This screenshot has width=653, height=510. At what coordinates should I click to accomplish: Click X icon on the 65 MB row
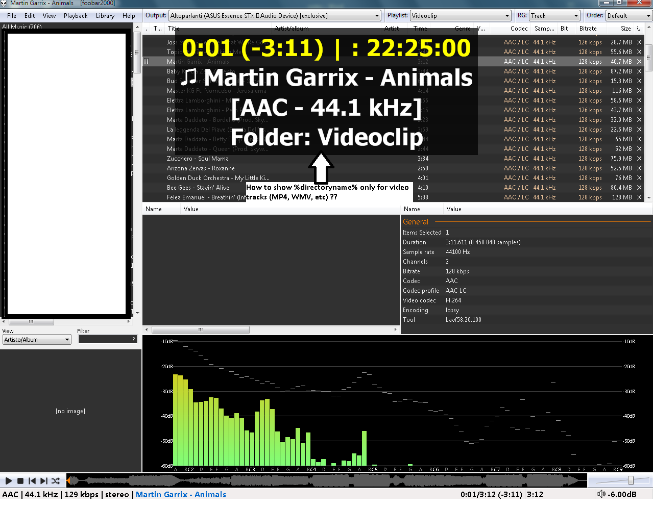pos(639,139)
